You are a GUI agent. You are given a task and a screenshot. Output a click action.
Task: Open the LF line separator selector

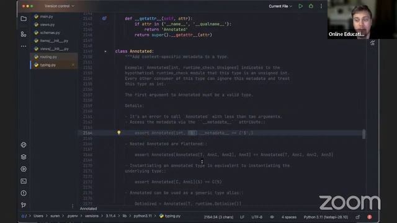[x=242, y=217]
